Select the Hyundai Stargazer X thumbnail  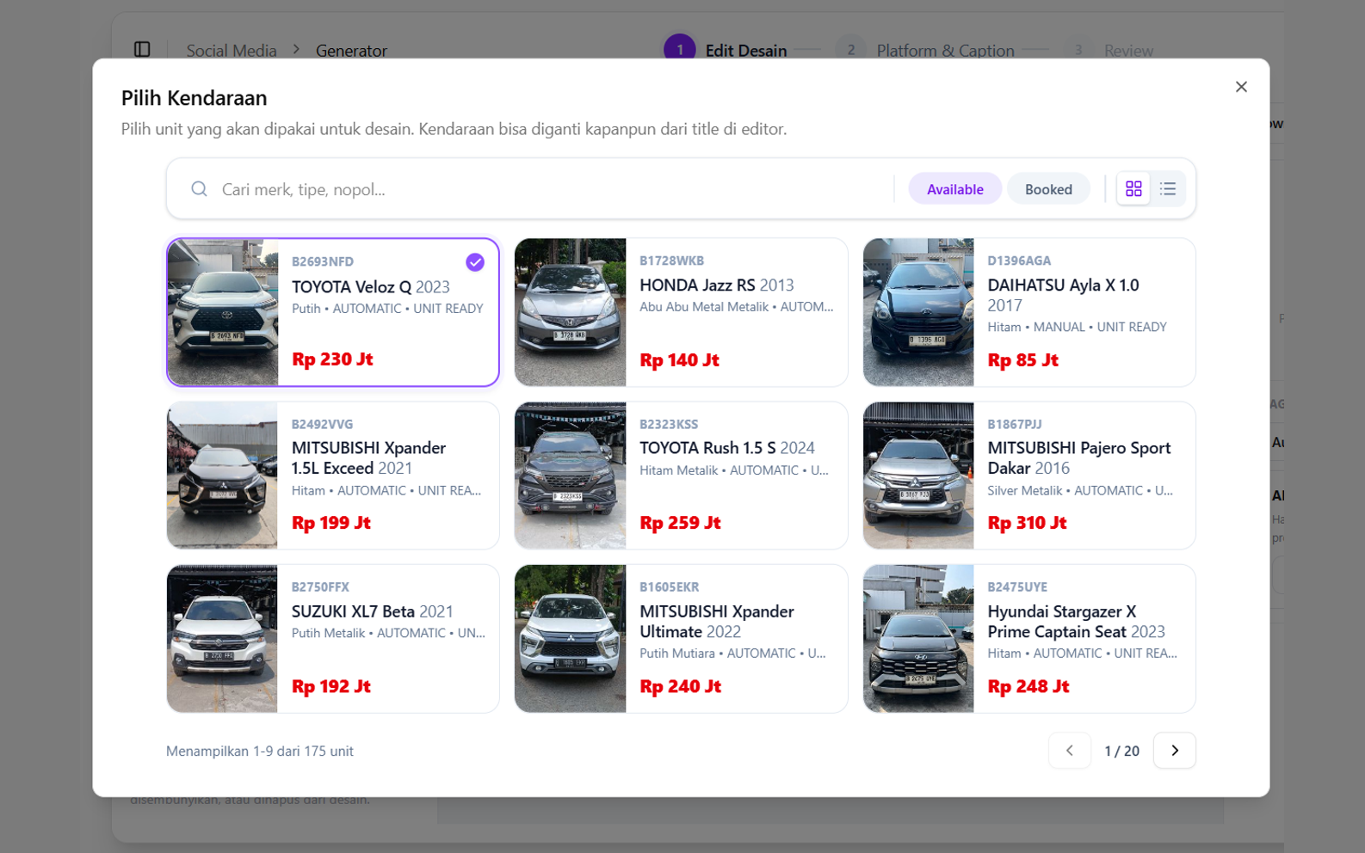918,639
